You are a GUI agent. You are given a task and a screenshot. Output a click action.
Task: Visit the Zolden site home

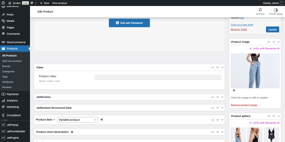15,3
